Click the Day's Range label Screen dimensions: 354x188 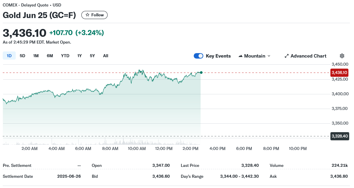click(192, 176)
